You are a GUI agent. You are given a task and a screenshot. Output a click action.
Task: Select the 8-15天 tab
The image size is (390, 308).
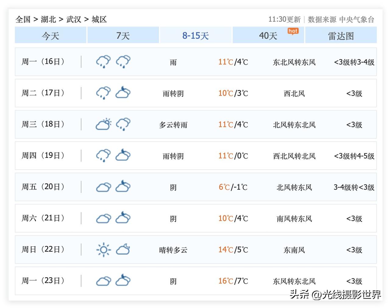[x=196, y=35]
